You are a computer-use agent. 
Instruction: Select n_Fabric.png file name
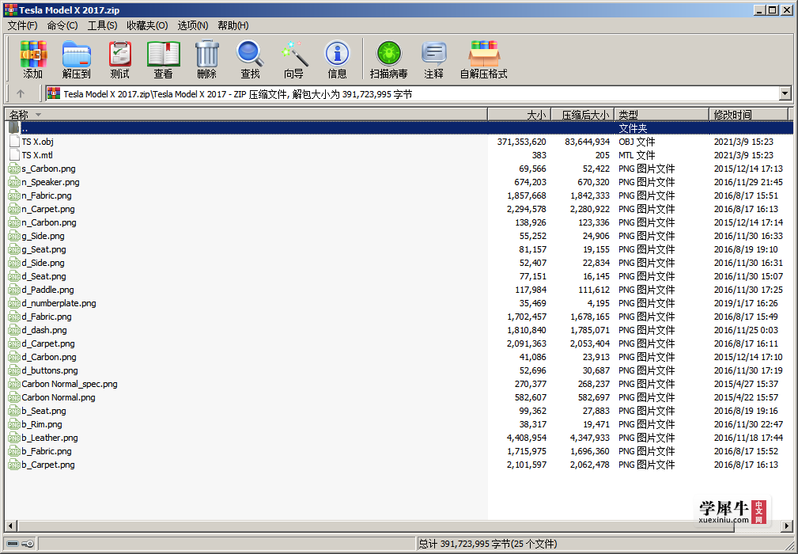[47, 195]
